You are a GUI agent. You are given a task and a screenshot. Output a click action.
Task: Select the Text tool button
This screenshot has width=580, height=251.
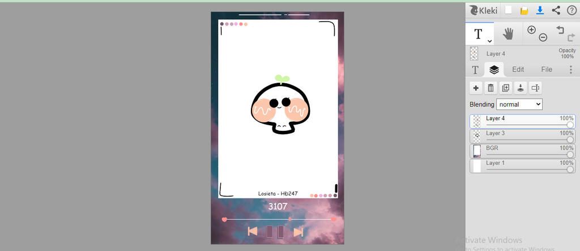pos(479,34)
